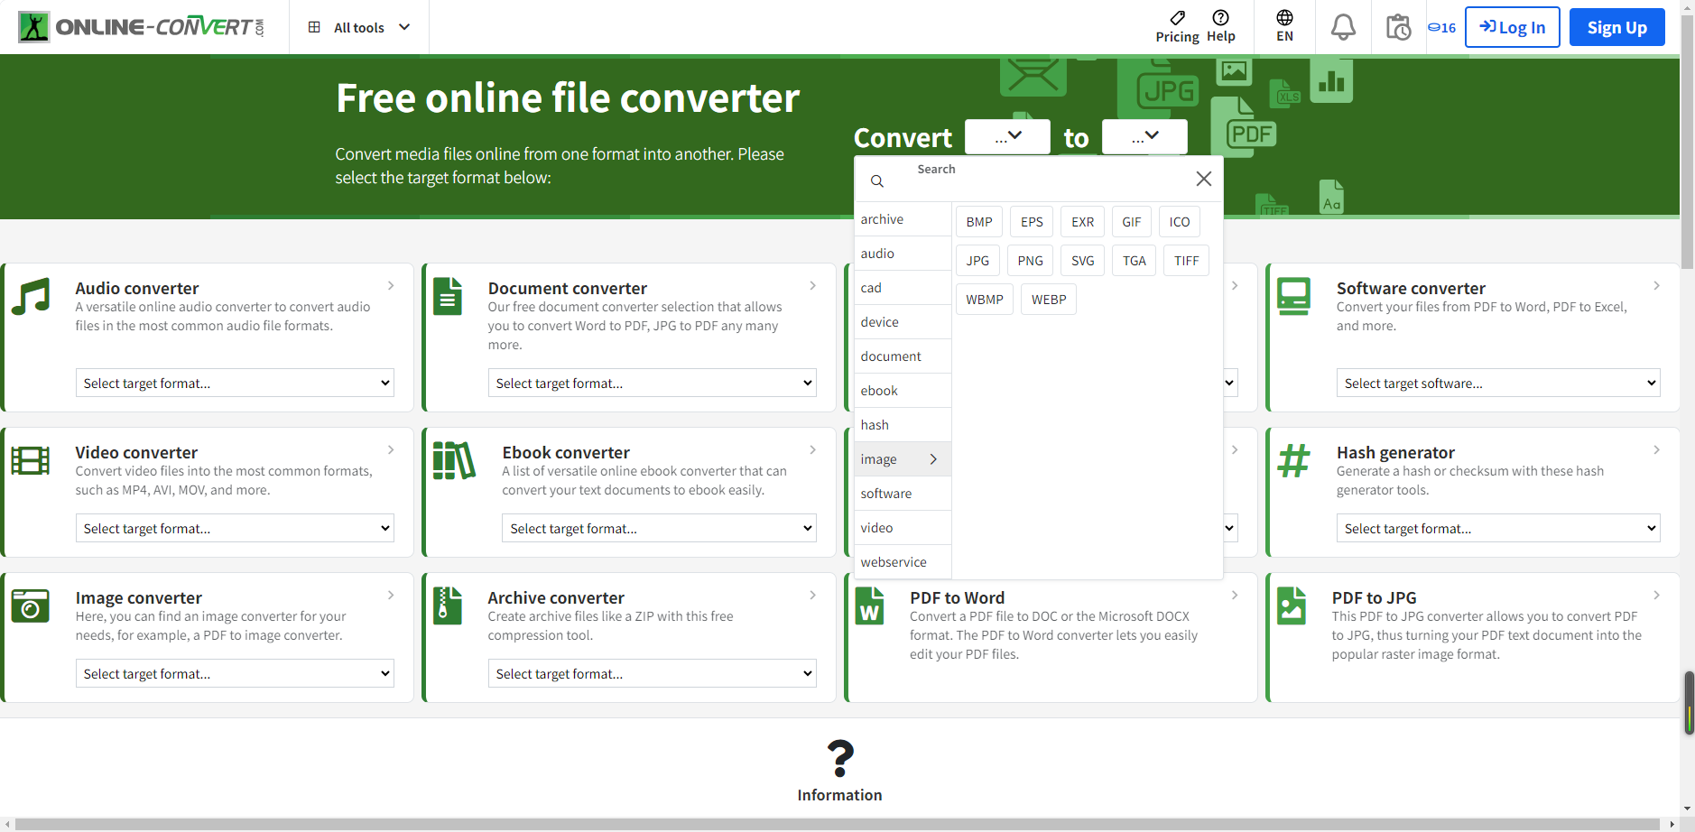Open the Select target software dropdown

click(1497, 383)
